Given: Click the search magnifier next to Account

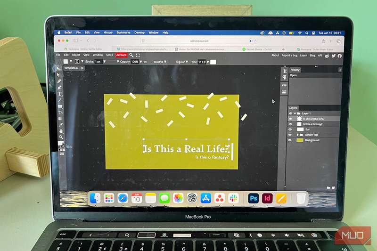Looking at the screenshot, I should click(131, 55).
